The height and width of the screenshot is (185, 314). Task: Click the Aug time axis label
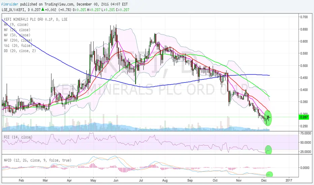[165, 180]
